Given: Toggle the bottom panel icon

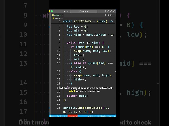Looking at the screenshot, I should click(x=111, y=11).
